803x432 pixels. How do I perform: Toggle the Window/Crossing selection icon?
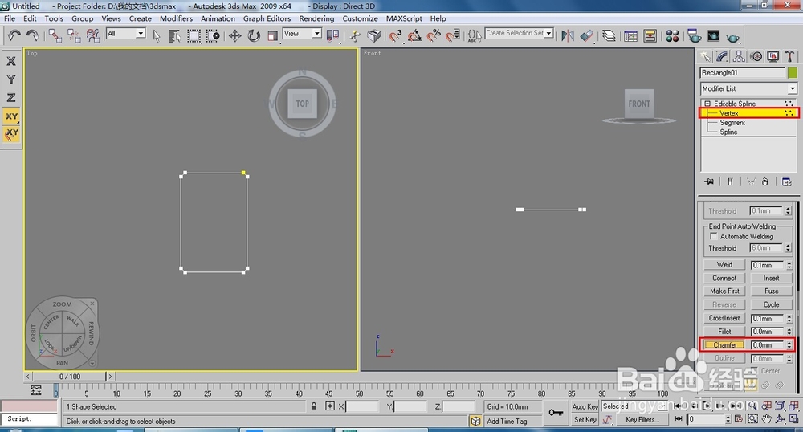click(213, 35)
